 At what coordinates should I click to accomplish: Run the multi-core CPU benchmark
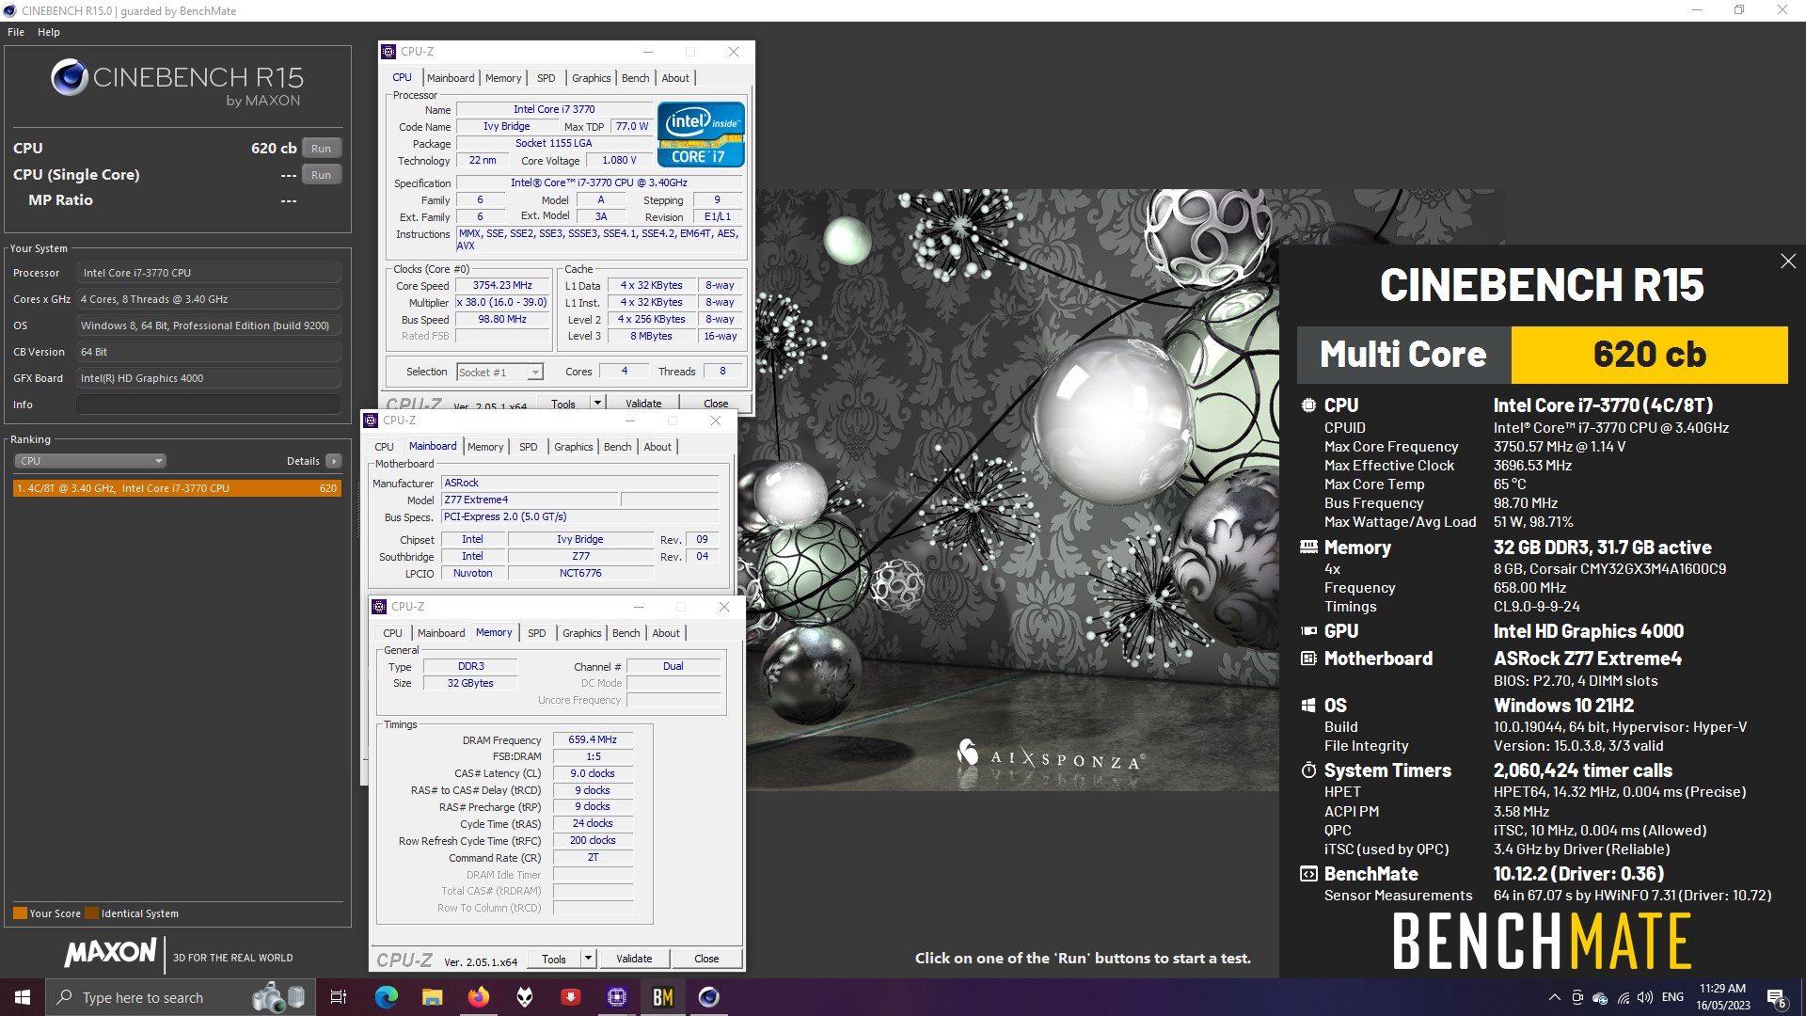pyautogui.click(x=322, y=149)
